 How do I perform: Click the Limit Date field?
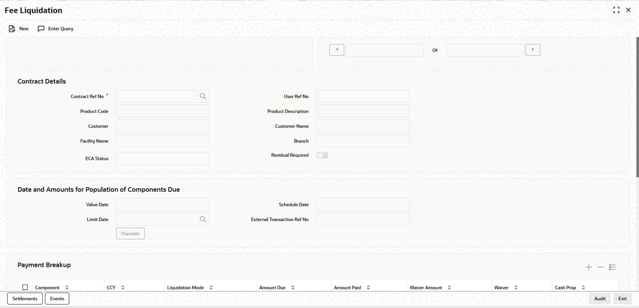tap(163, 219)
